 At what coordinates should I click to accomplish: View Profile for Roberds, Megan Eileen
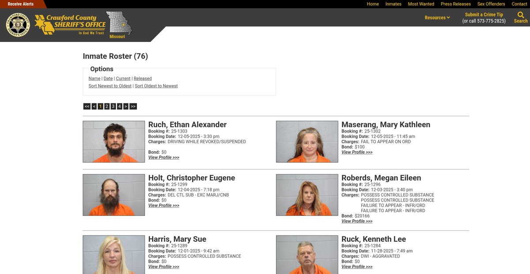click(357, 221)
